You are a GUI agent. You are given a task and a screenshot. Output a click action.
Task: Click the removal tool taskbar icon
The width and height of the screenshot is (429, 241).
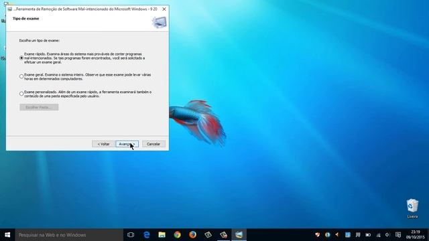(239, 235)
